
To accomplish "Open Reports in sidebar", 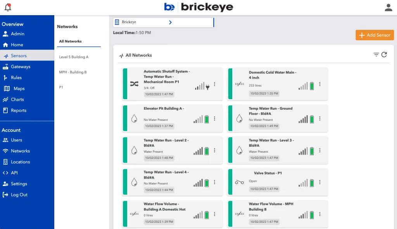I will tap(27, 110).
